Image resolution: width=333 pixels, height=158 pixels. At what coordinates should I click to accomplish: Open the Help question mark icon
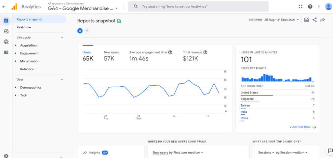310,7
